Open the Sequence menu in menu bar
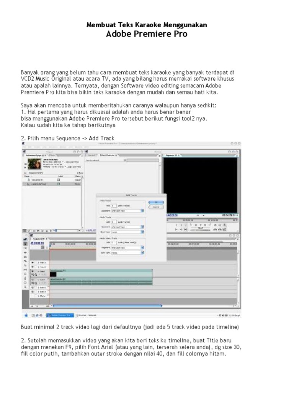Screen dimensions: 294x393 pyautogui.click(x=53, y=147)
